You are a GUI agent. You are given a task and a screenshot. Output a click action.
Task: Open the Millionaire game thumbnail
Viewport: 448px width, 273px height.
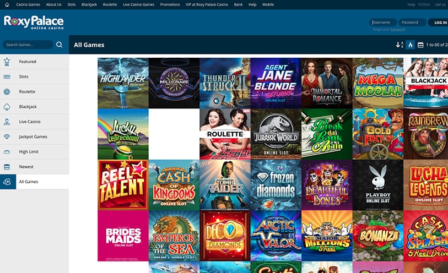pos(174,83)
